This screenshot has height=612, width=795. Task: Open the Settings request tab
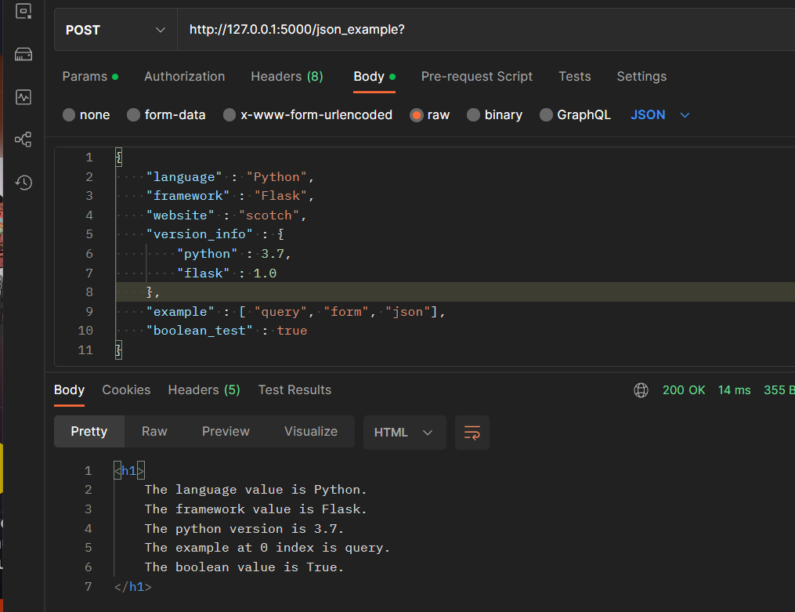(x=641, y=77)
